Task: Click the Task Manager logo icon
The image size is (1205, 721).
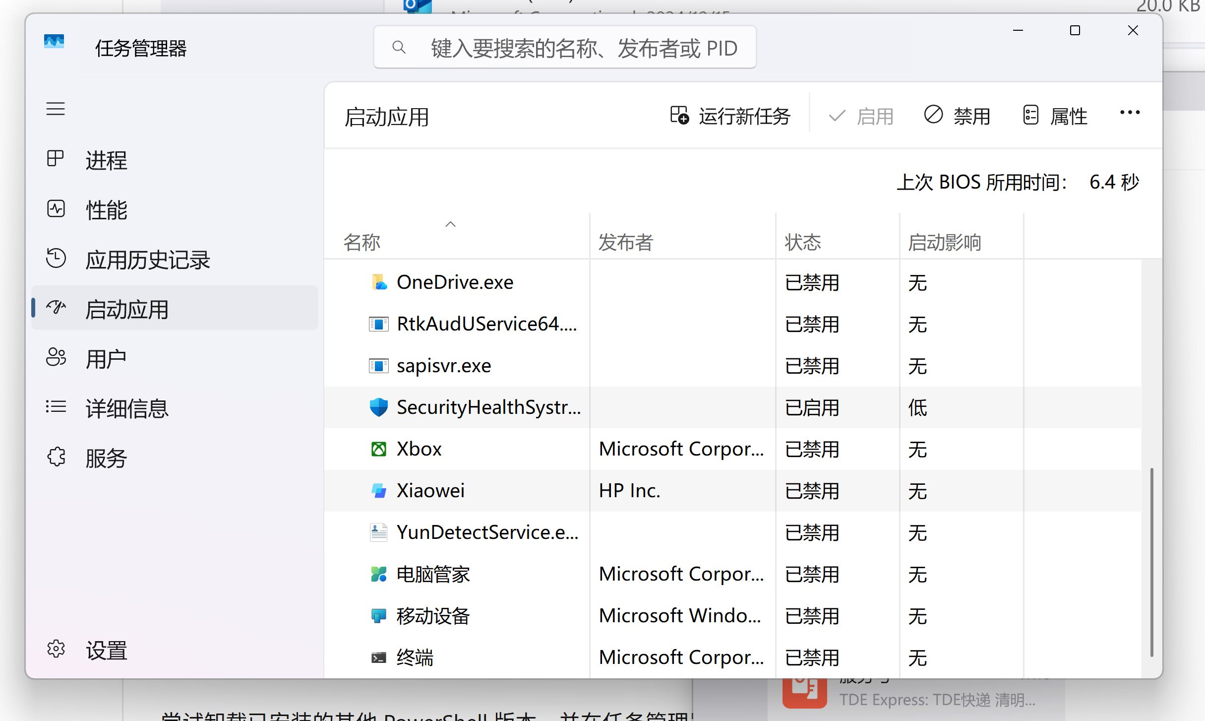Action: pyautogui.click(x=54, y=41)
